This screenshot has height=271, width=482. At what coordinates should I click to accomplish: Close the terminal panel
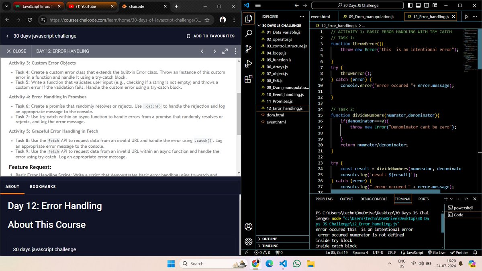[x=476, y=199]
